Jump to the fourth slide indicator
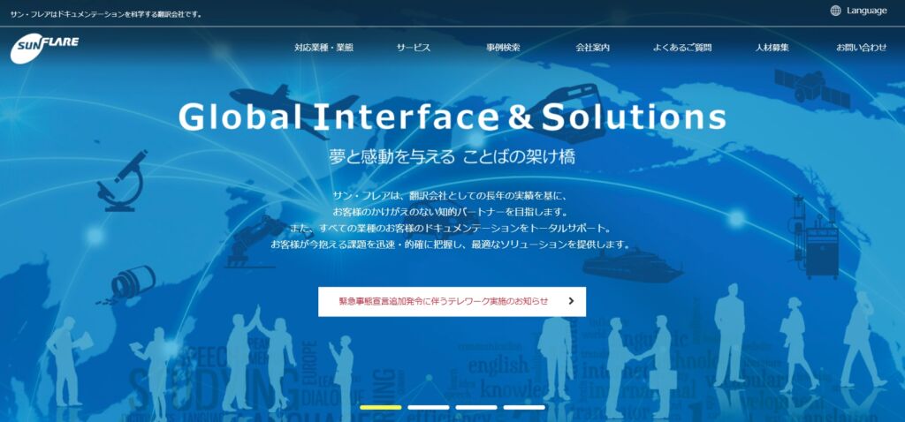Viewport: 905px width, 422px height. (524, 408)
